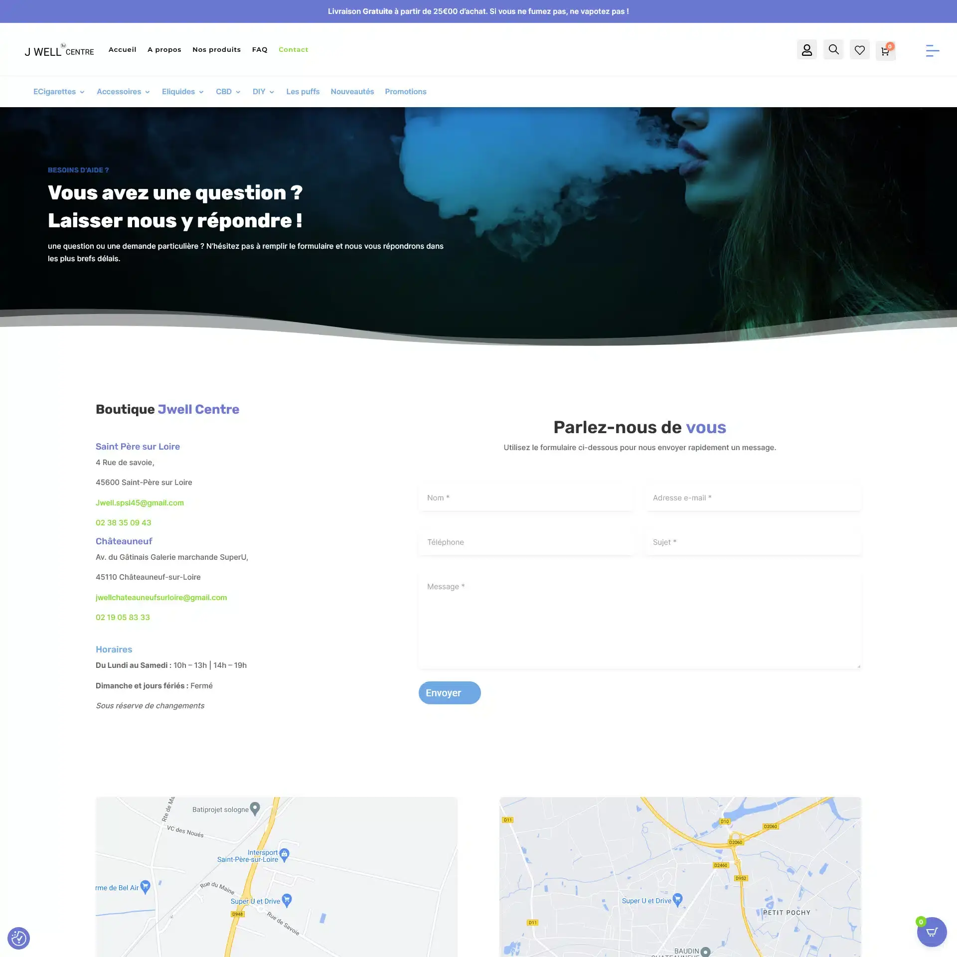This screenshot has height=957, width=957.
Task: Focus the Sujet input field
Action: pos(754,542)
